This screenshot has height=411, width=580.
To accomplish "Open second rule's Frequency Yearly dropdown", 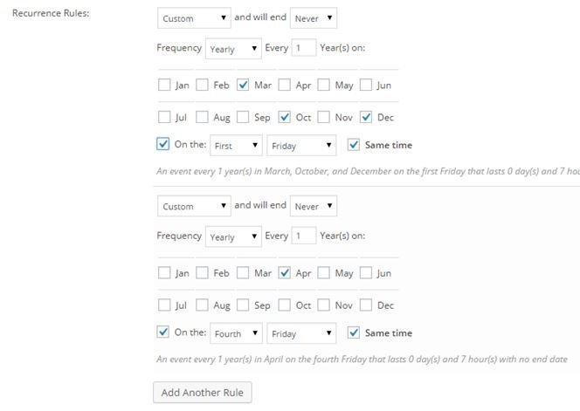I will 233,237.
